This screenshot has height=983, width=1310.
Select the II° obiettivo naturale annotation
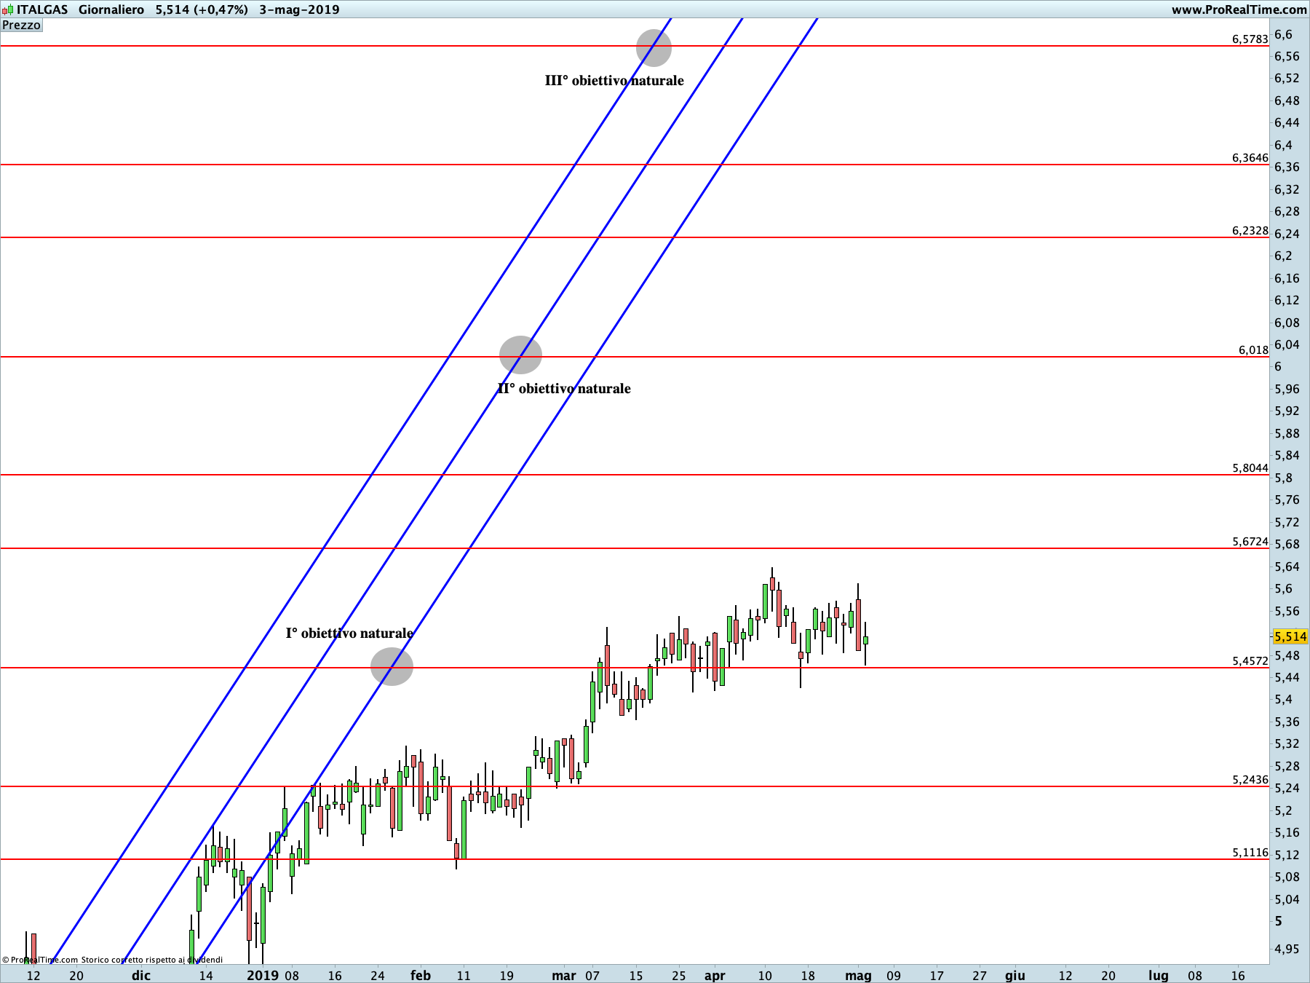(564, 389)
